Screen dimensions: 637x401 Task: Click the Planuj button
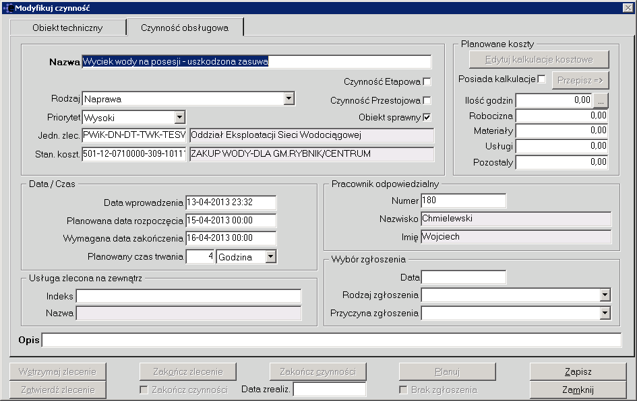(x=448, y=372)
